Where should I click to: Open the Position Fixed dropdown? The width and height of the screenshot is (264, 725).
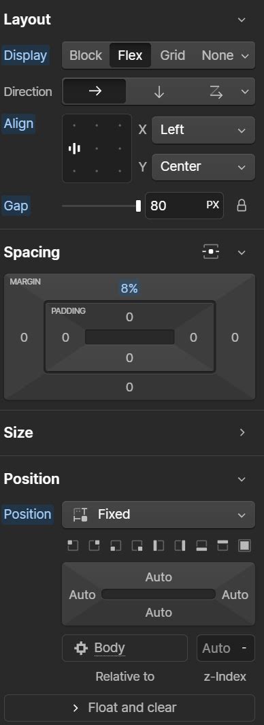click(158, 514)
